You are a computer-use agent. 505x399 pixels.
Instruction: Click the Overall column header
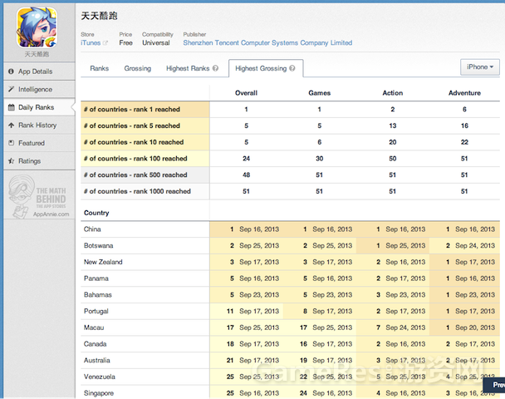click(x=246, y=93)
